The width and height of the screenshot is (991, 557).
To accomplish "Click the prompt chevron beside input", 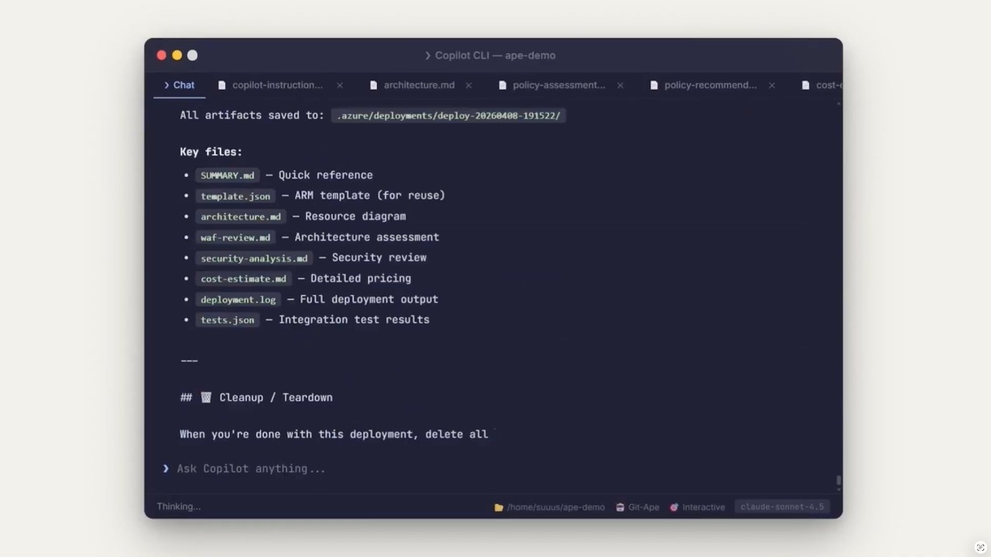I will coord(166,469).
